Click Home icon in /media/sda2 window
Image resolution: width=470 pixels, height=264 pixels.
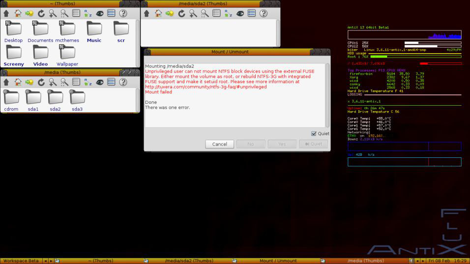pyautogui.click(x=158, y=13)
